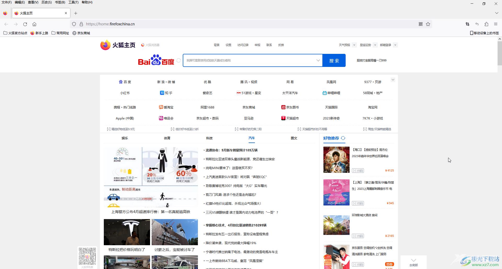The width and height of the screenshot is (502, 269).
Task: Bookmark this page with the star icon
Action: (x=428, y=24)
